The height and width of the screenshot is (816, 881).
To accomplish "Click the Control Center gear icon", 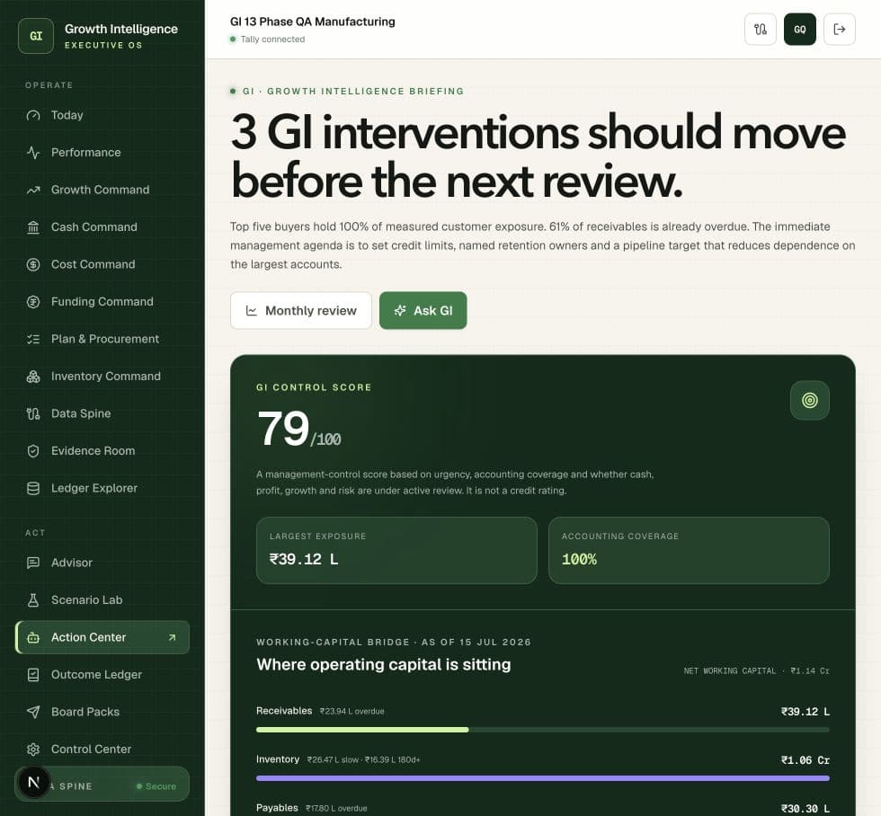I will 33,749.
